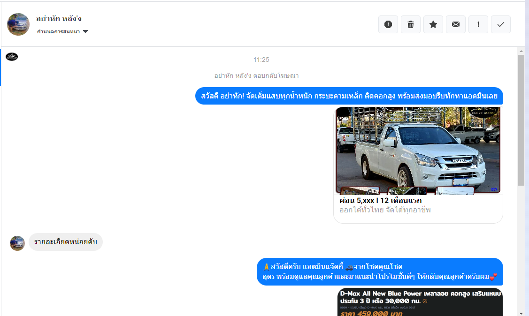Click page logo avatar at chat top
The width and height of the screenshot is (529, 316).
[x=12, y=57]
